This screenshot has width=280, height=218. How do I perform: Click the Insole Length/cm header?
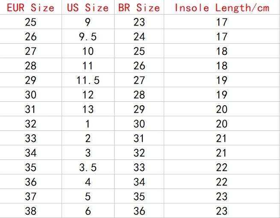(222, 8)
